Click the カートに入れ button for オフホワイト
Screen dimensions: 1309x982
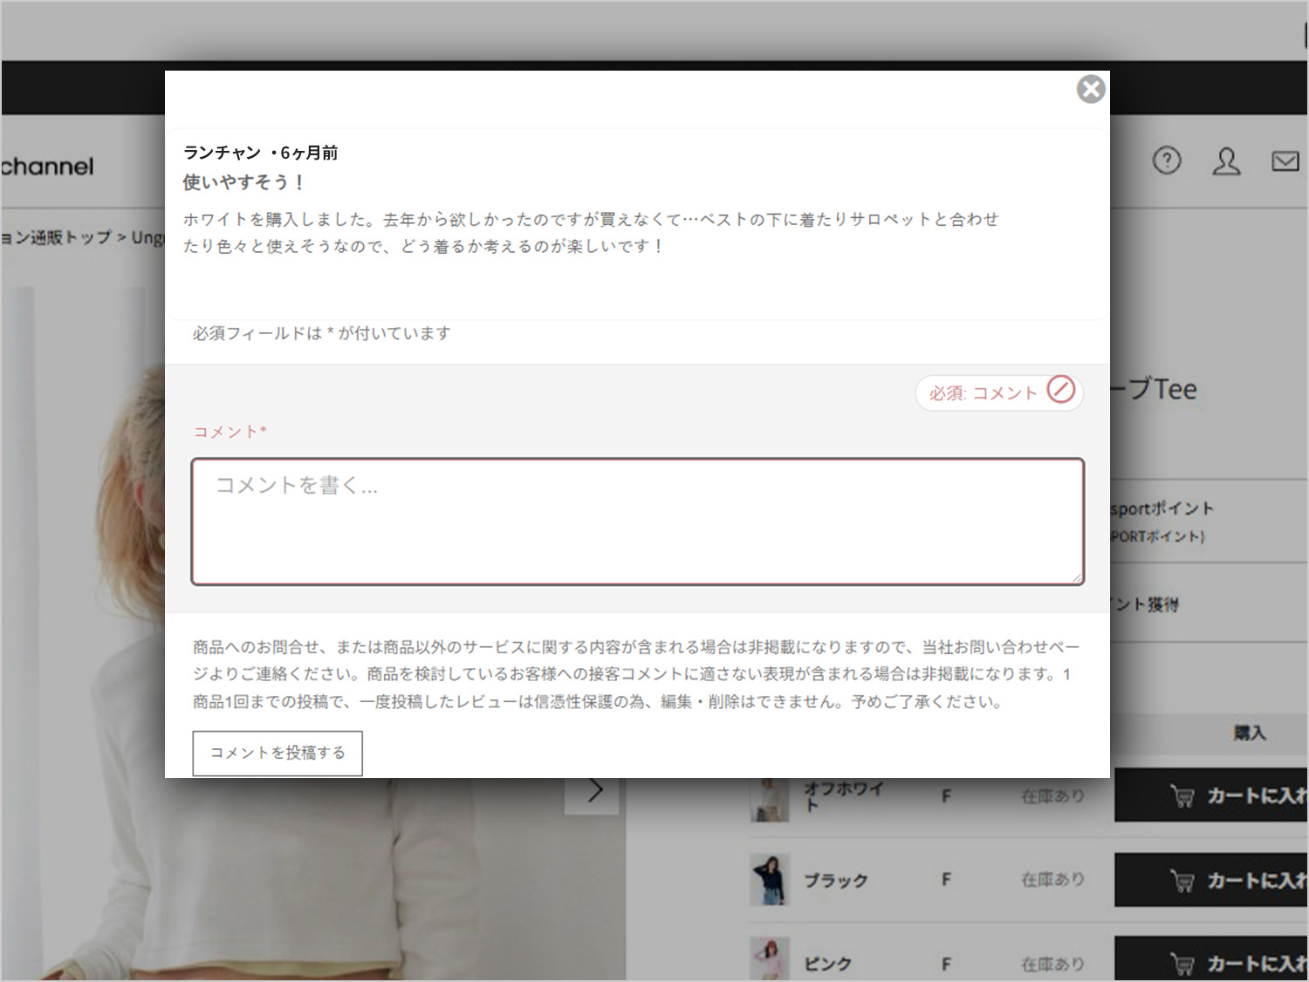point(1239,795)
